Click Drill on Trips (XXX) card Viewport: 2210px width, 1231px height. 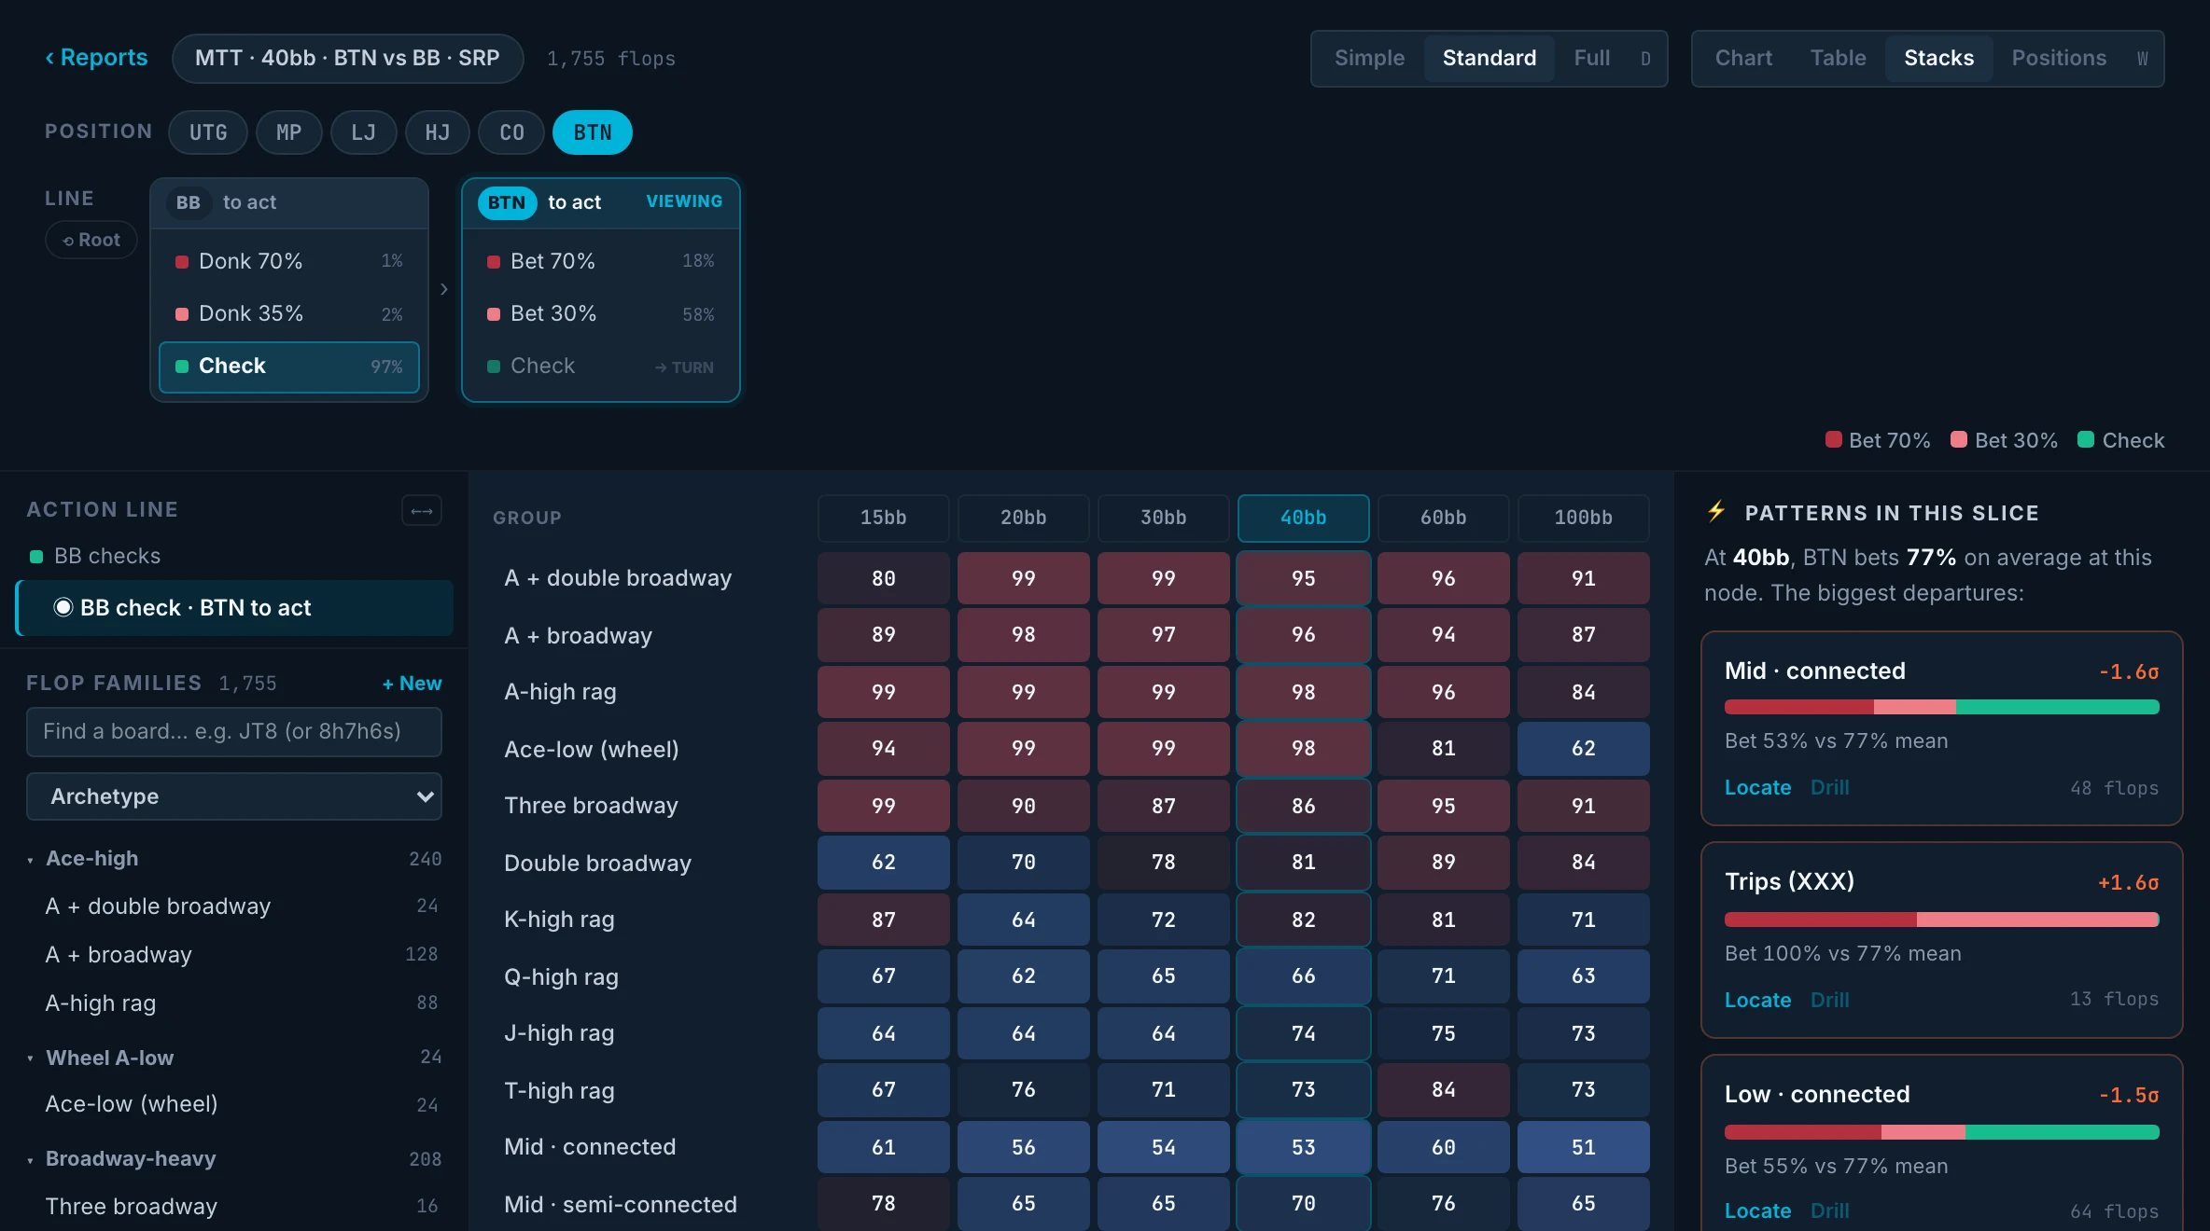coord(1829,1000)
